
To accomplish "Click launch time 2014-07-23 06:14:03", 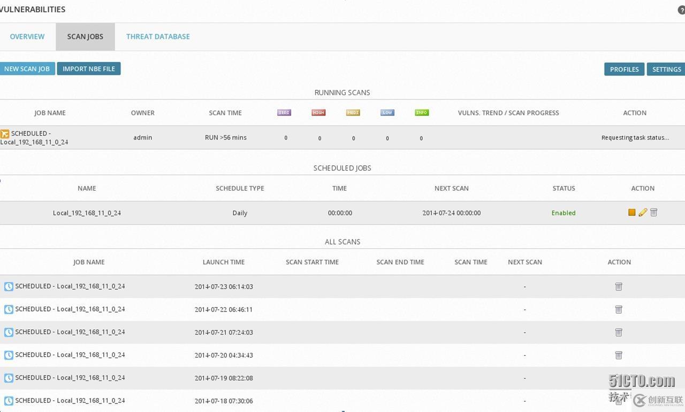I will (224, 286).
